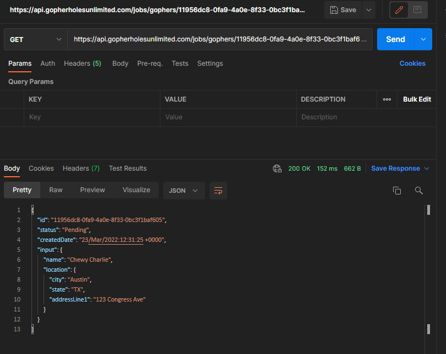
Task: Click the query param Key input field
Action: pyautogui.click(x=92, y=117)
